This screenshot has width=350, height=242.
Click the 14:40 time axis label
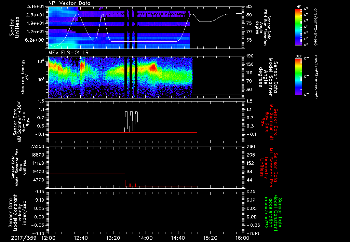(x=178, y=238)
